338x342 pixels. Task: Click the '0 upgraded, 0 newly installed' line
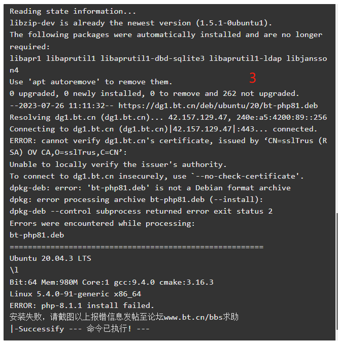(x=154, y=94)
